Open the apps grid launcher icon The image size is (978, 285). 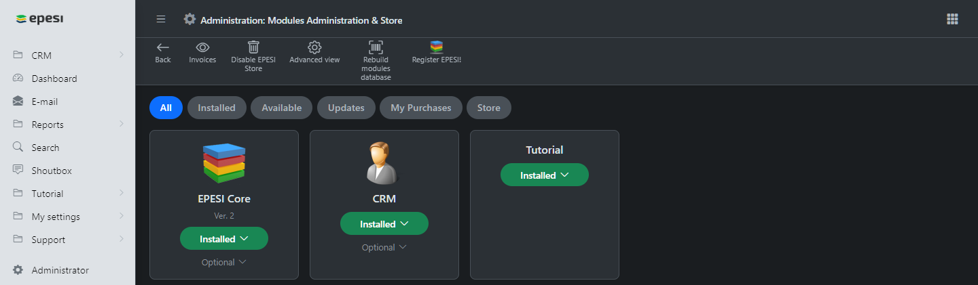click(x=952, y=19)
